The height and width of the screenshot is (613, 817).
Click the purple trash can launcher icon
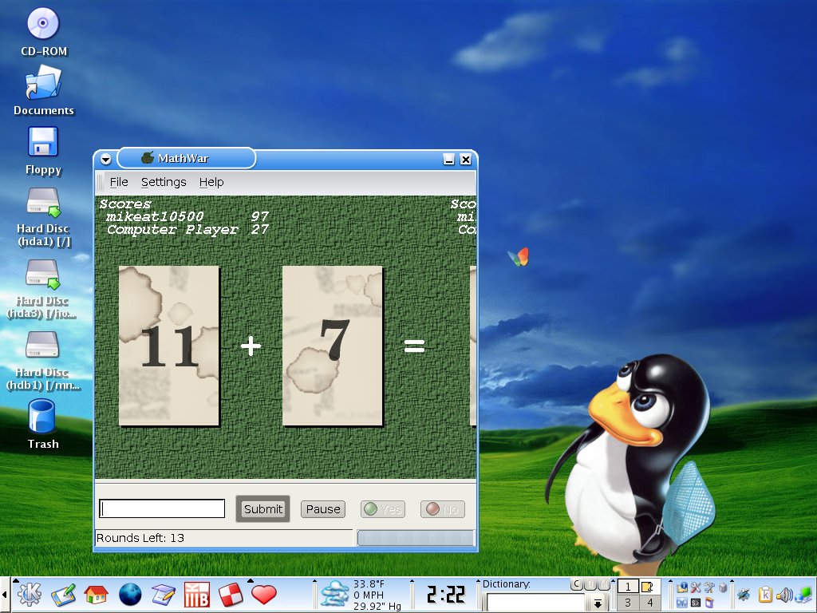pos(709,603)
